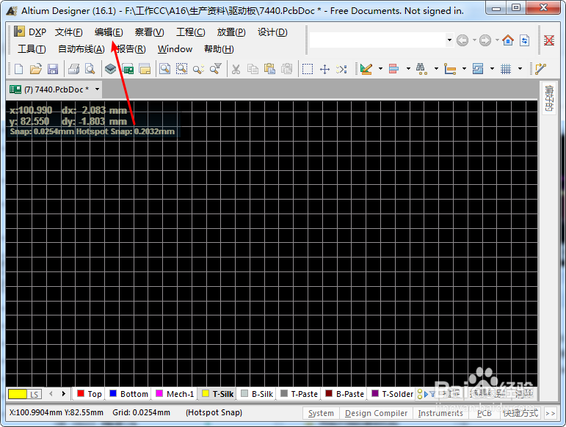
Task: Click the green PCB board icon
Action: [128, 69]
